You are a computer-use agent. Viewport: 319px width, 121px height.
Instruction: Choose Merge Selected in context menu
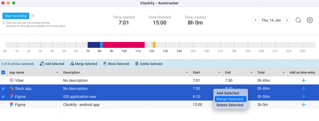[231, 99]
